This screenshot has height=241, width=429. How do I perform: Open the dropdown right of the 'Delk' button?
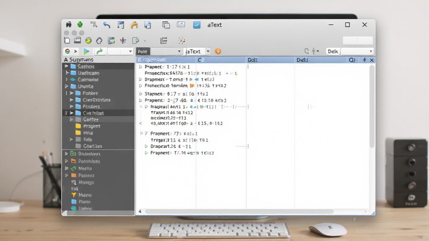(371, 51)
